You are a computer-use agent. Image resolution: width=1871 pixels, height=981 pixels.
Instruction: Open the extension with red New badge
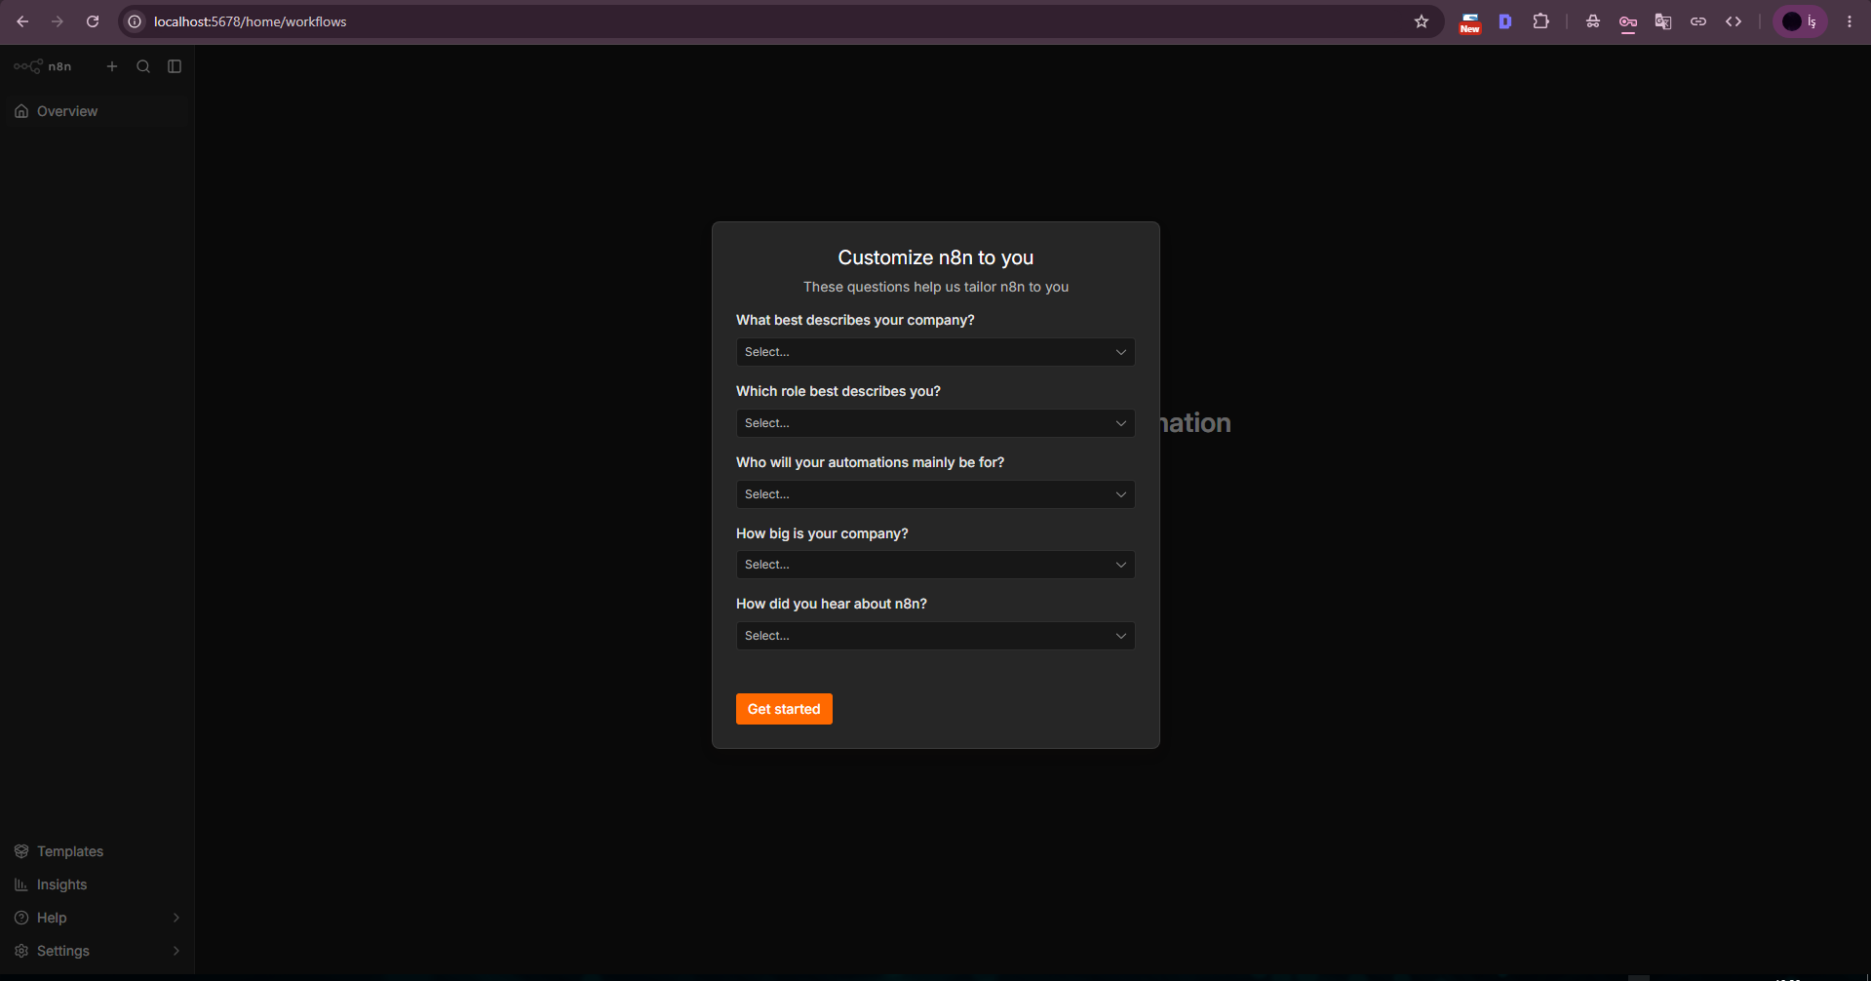click(1469, 22)
